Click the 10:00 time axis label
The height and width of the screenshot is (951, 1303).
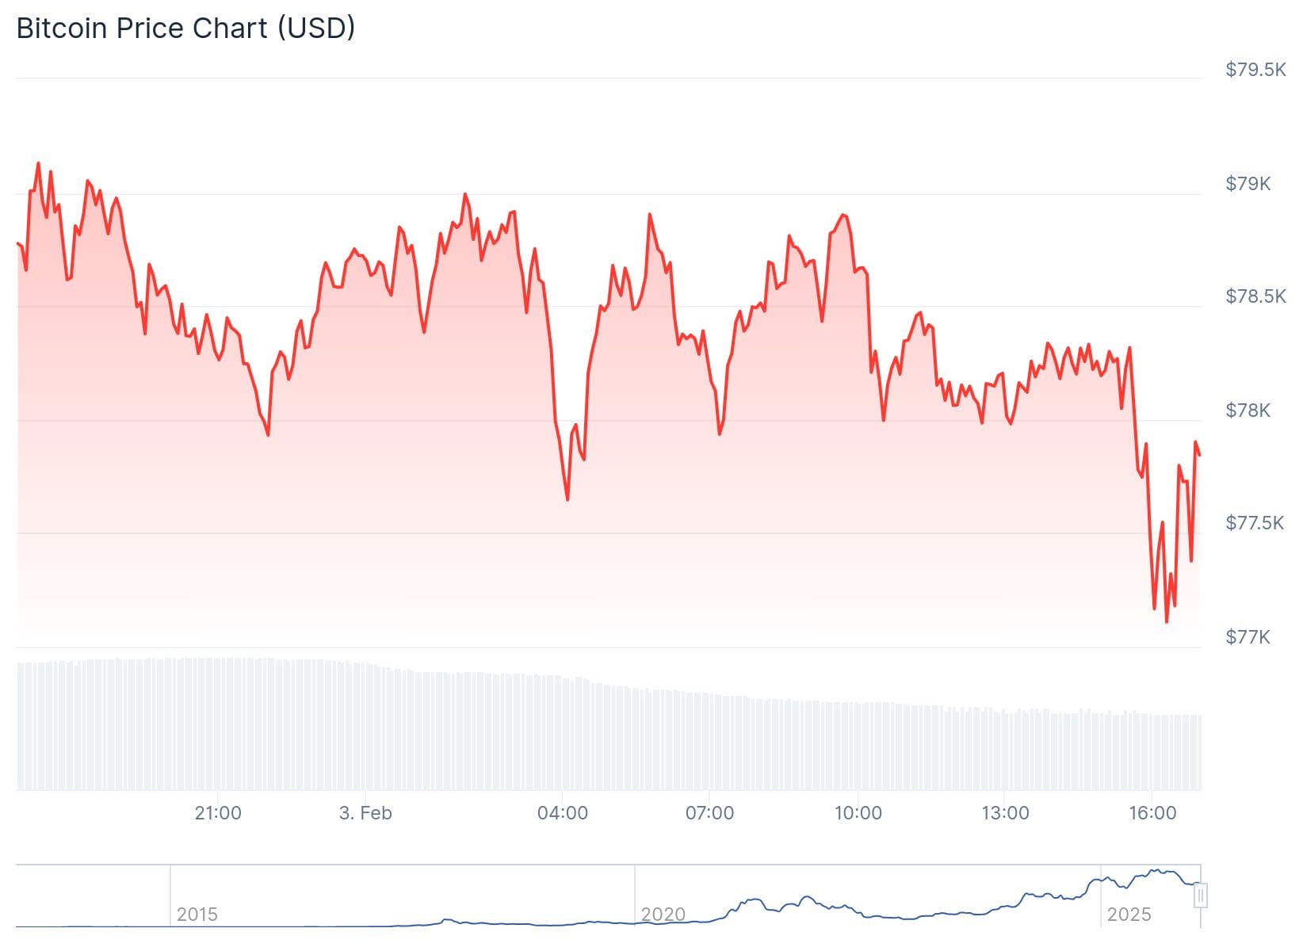(x=858, y=813)
